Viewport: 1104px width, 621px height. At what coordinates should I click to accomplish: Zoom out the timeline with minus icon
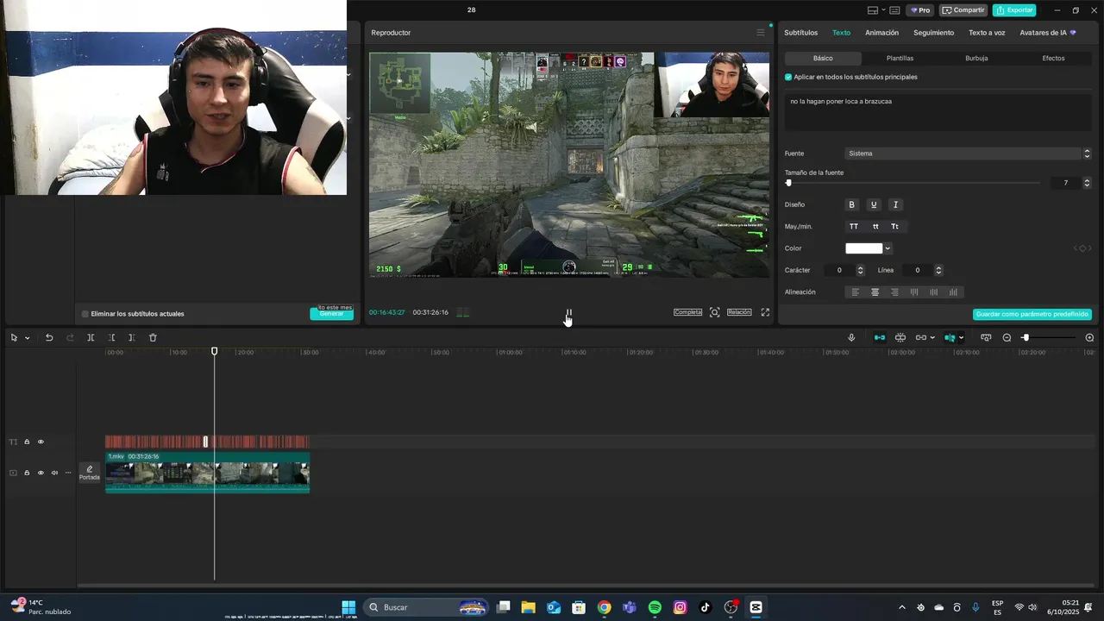1007,337
